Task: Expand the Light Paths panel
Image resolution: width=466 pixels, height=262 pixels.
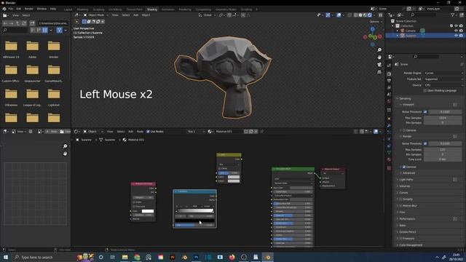Action: click(x=406, y=180)
